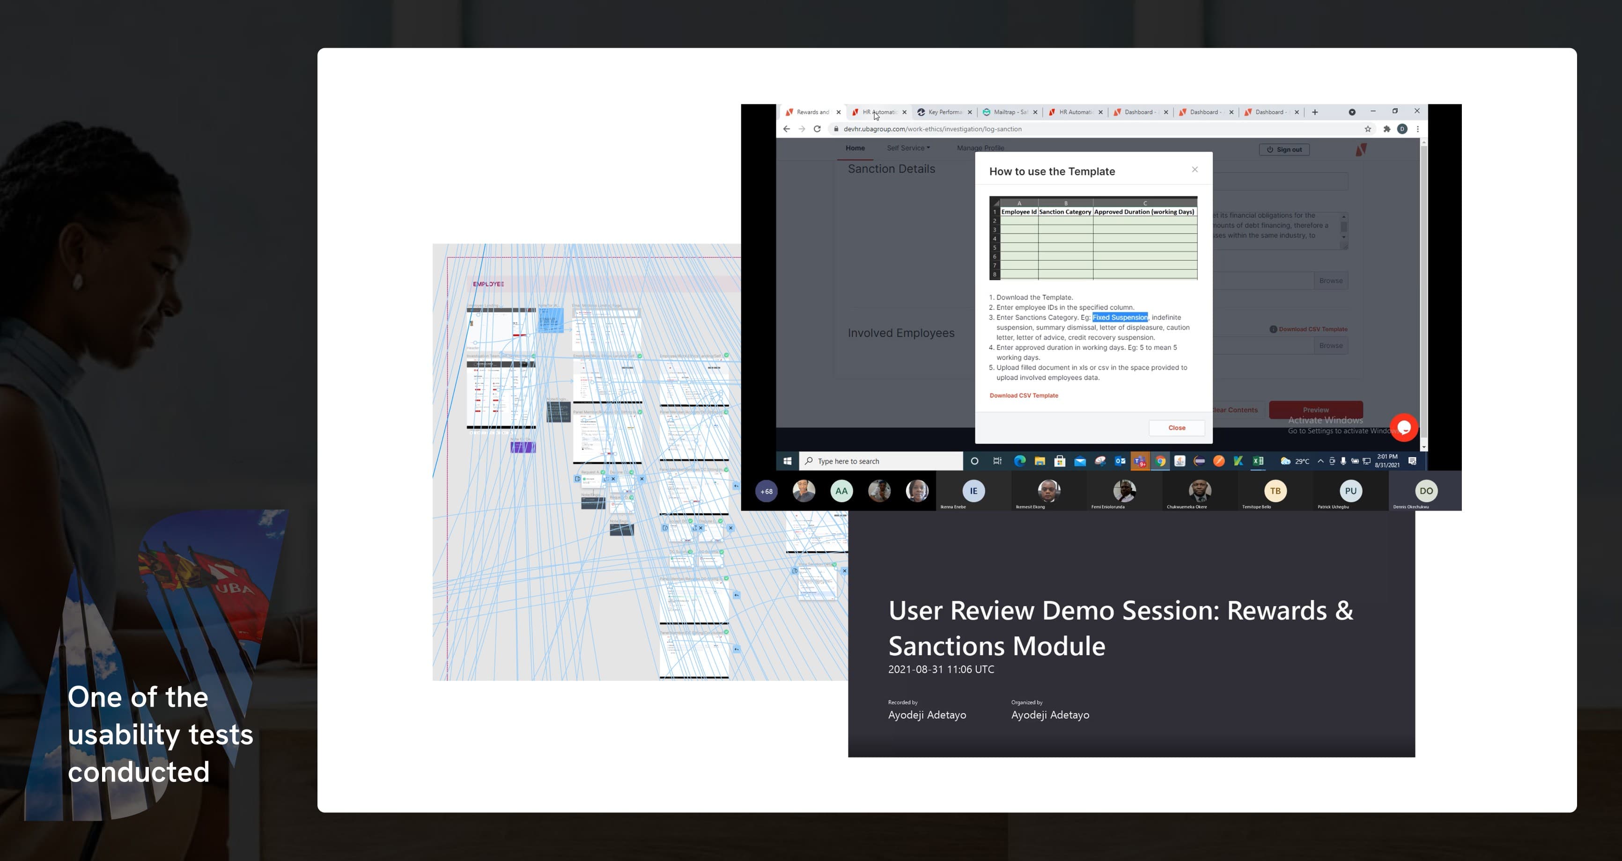Open the Eclipse icon on the taskbar
The height and width of the screenshot is (861, 1622).
pos(1200,461)
